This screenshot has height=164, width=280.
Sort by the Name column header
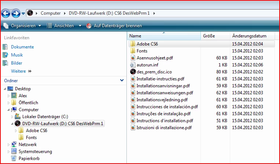pyautogui.click(x=164, y=36)
